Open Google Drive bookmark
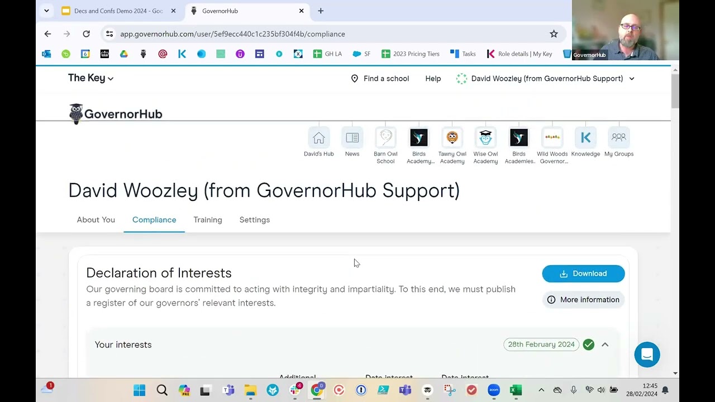 [123, 54]
